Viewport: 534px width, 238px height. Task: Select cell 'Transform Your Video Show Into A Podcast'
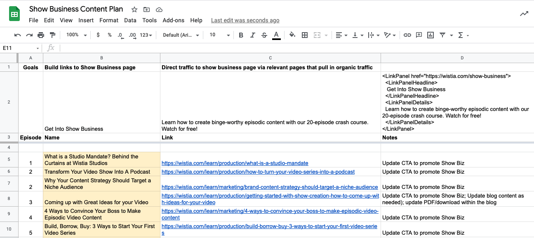pyautogui.click(x=101, y=172)
